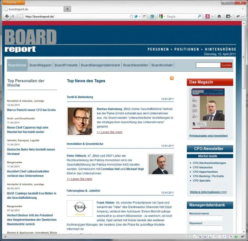Click the pushpin icon right of bookmarks button
The image size is (248, 241).
pos(238,16)
